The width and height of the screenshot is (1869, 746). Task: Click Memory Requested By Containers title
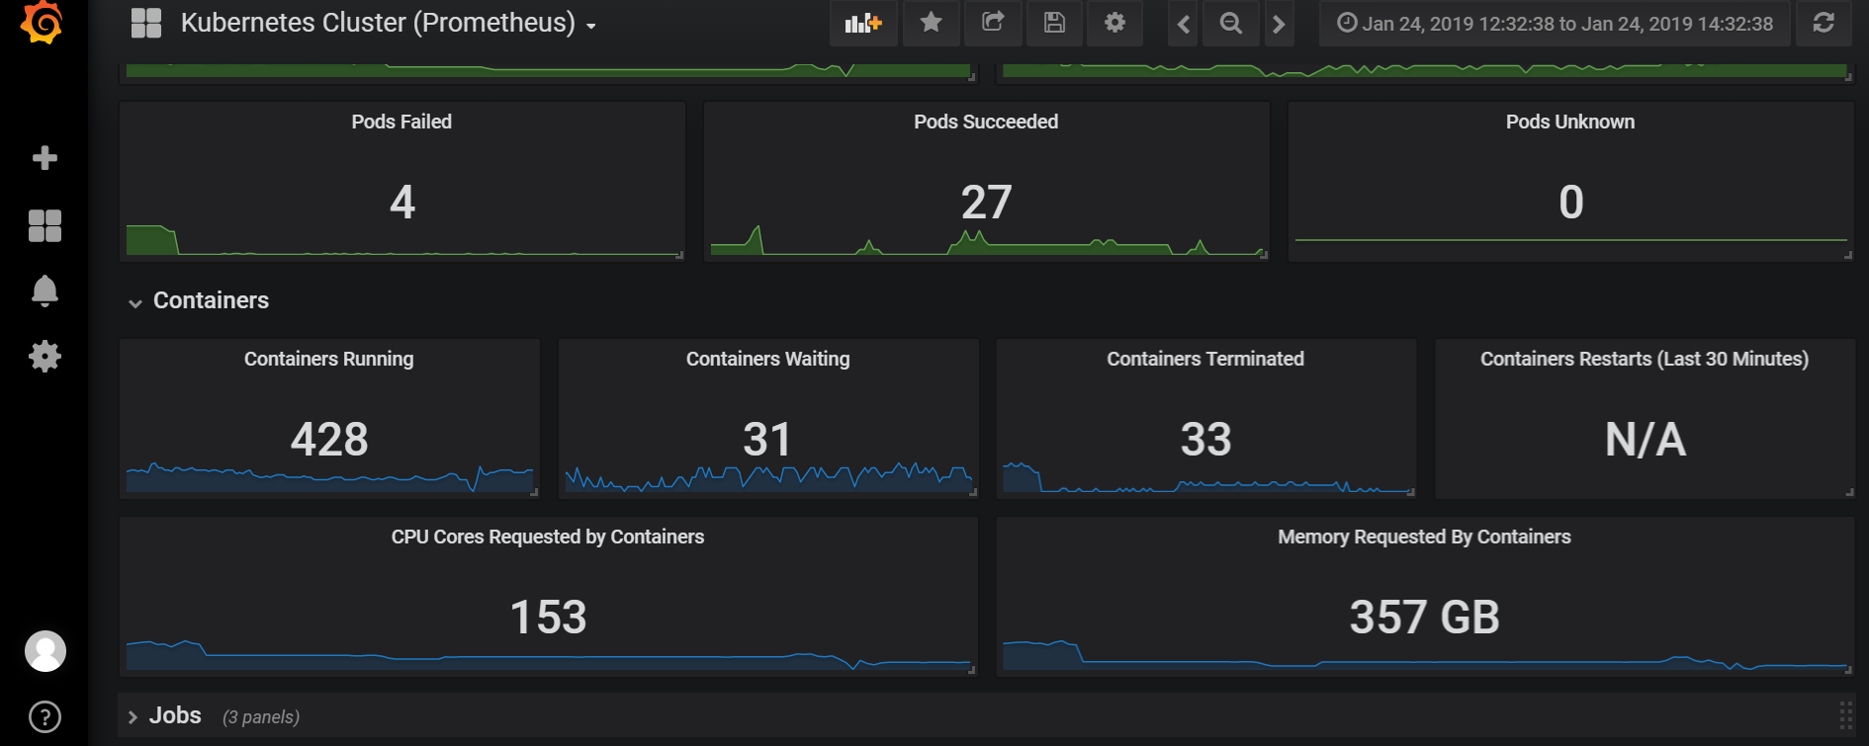[x=1424, y=537]
